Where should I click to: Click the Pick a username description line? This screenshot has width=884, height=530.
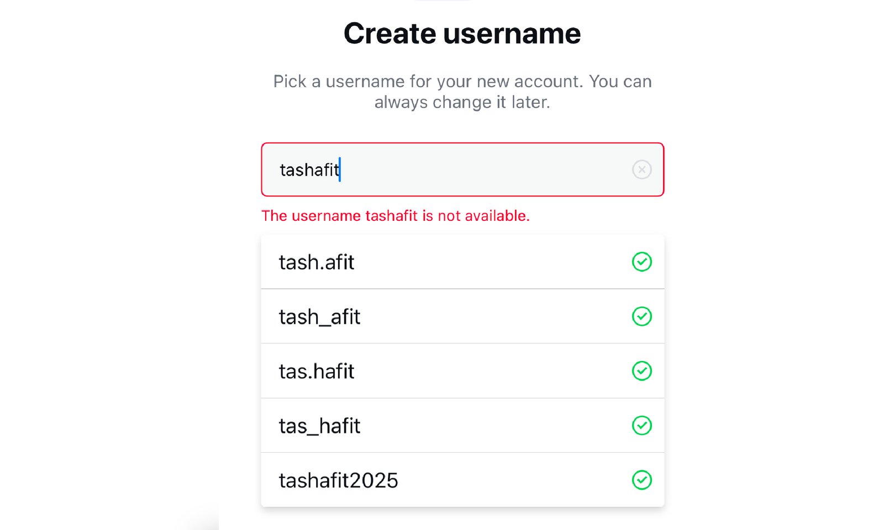pos(462,82)
